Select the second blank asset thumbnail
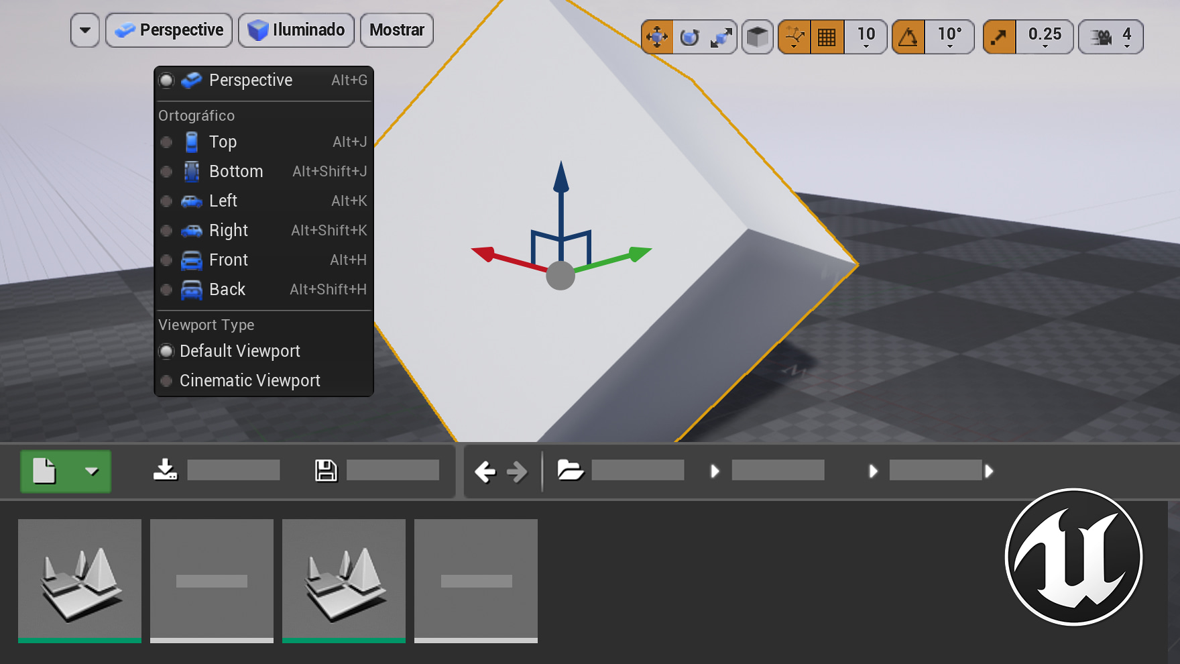 (x=212, y=581)
